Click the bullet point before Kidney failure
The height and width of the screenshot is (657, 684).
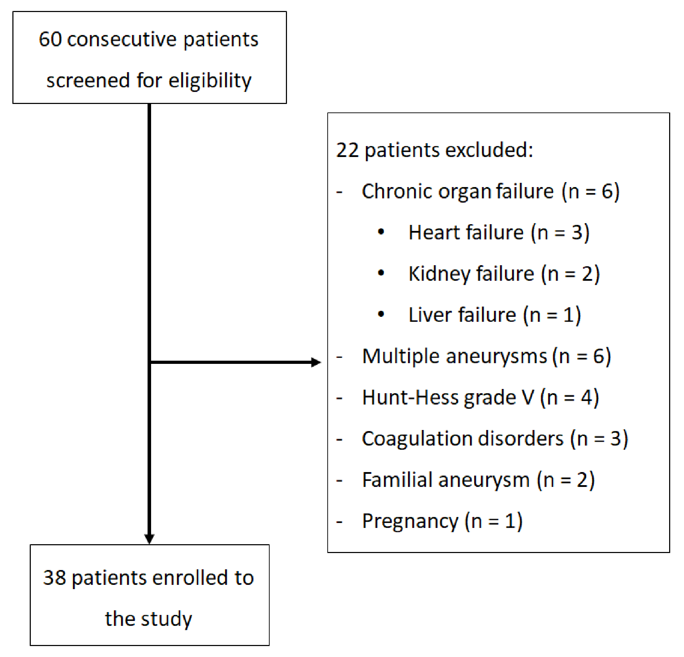click(381, 273)
